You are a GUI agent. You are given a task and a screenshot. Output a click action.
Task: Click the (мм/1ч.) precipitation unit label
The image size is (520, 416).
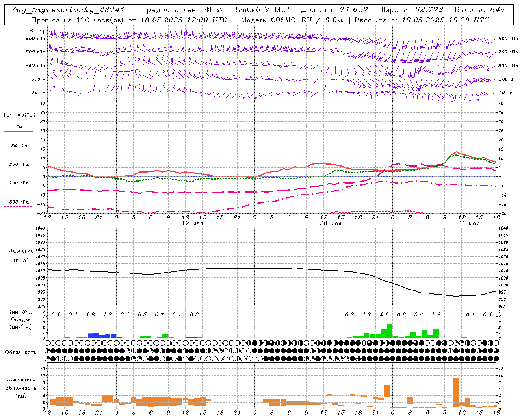pyautogui.click(x=21, y=327)
